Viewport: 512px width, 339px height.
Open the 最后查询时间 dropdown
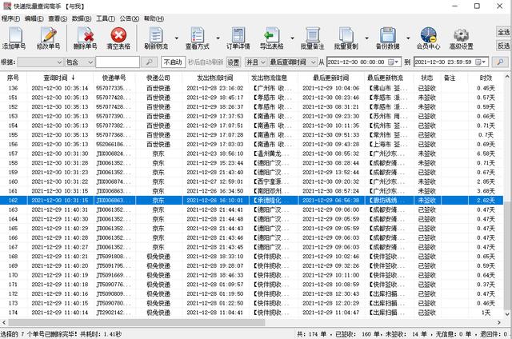pyautogui.click(x=292, y=62)
